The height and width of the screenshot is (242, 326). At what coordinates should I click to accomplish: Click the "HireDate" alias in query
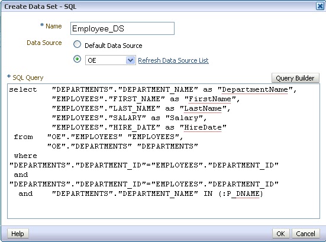(x=203, y=127)
